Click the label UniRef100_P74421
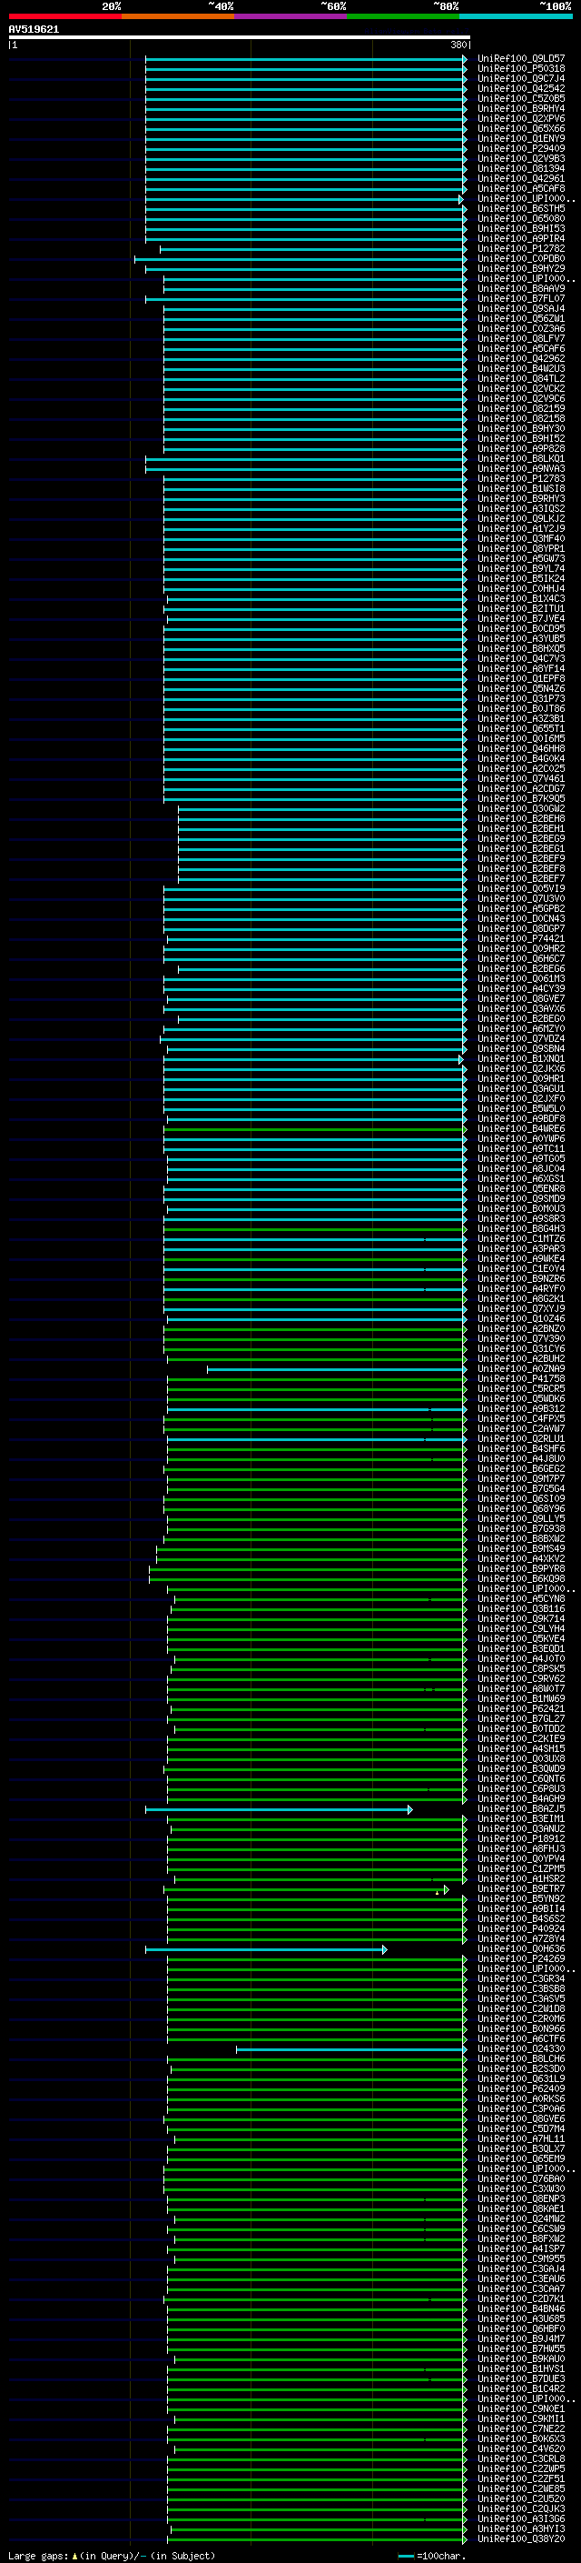The height and width of the screenshot is (2563, 581). pos(521,938)
